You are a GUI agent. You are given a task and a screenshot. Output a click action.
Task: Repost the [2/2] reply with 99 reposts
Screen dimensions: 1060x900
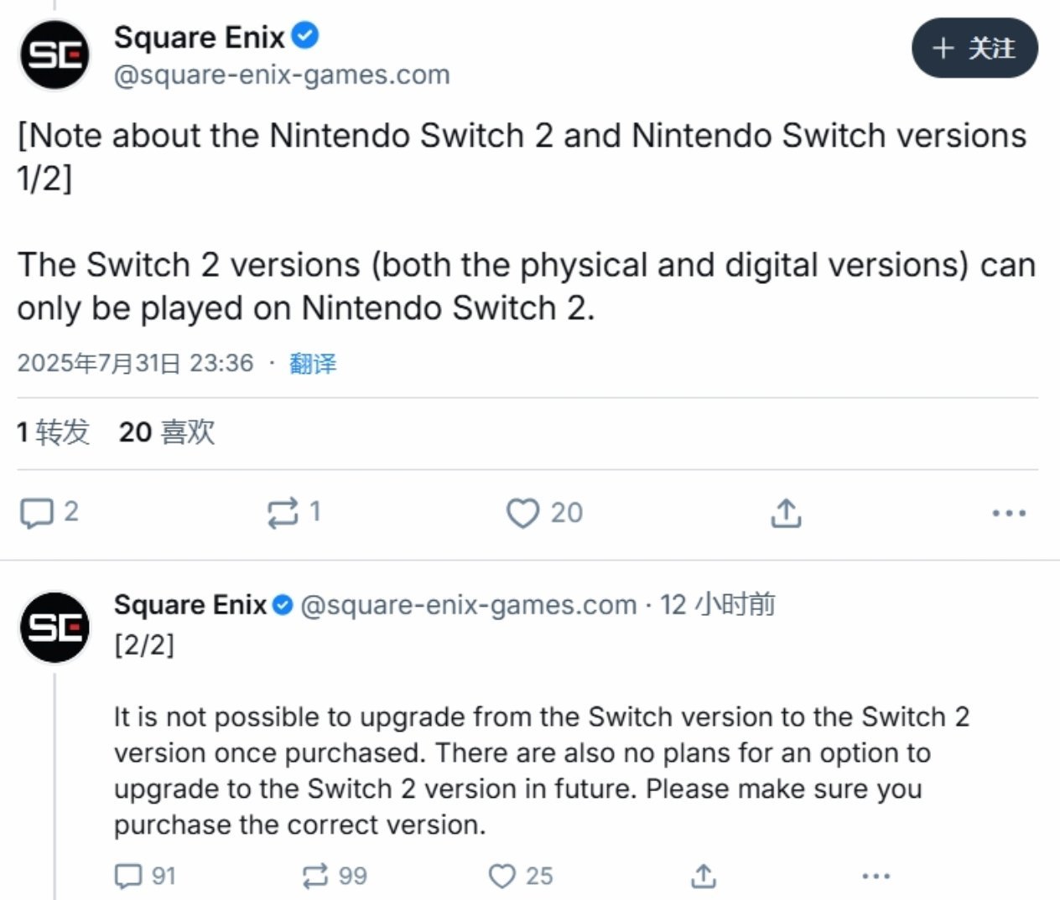point(314,877)
